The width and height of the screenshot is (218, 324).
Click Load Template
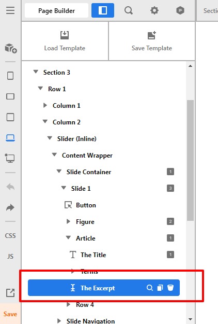tap(65, 41)
